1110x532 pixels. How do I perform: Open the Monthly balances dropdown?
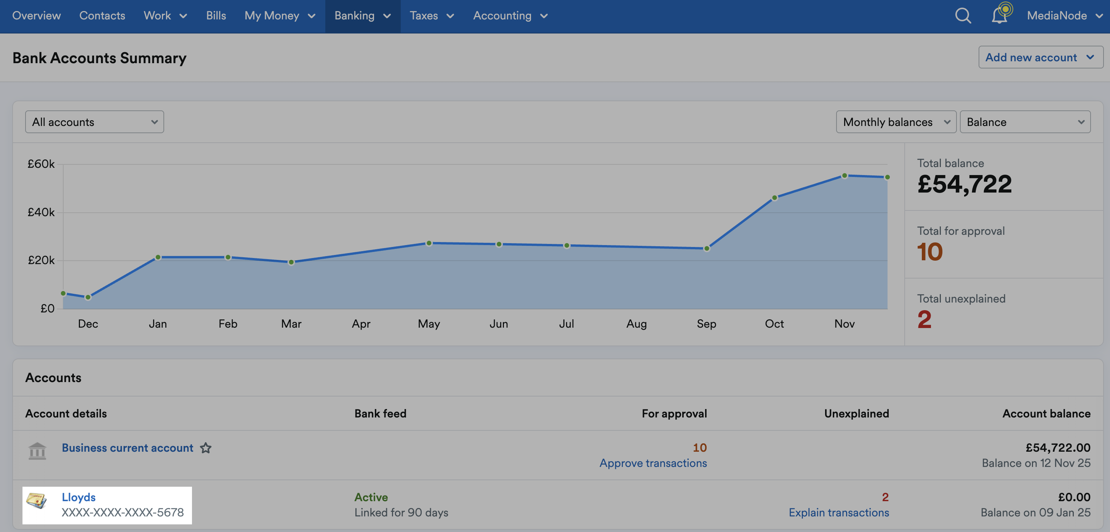[x=896, y=122]
